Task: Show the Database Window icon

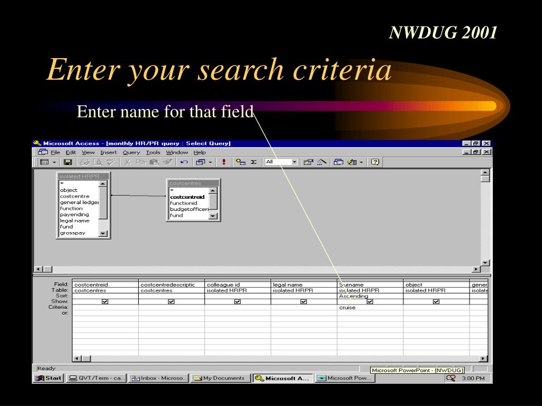Action: [x=338, y=162]
